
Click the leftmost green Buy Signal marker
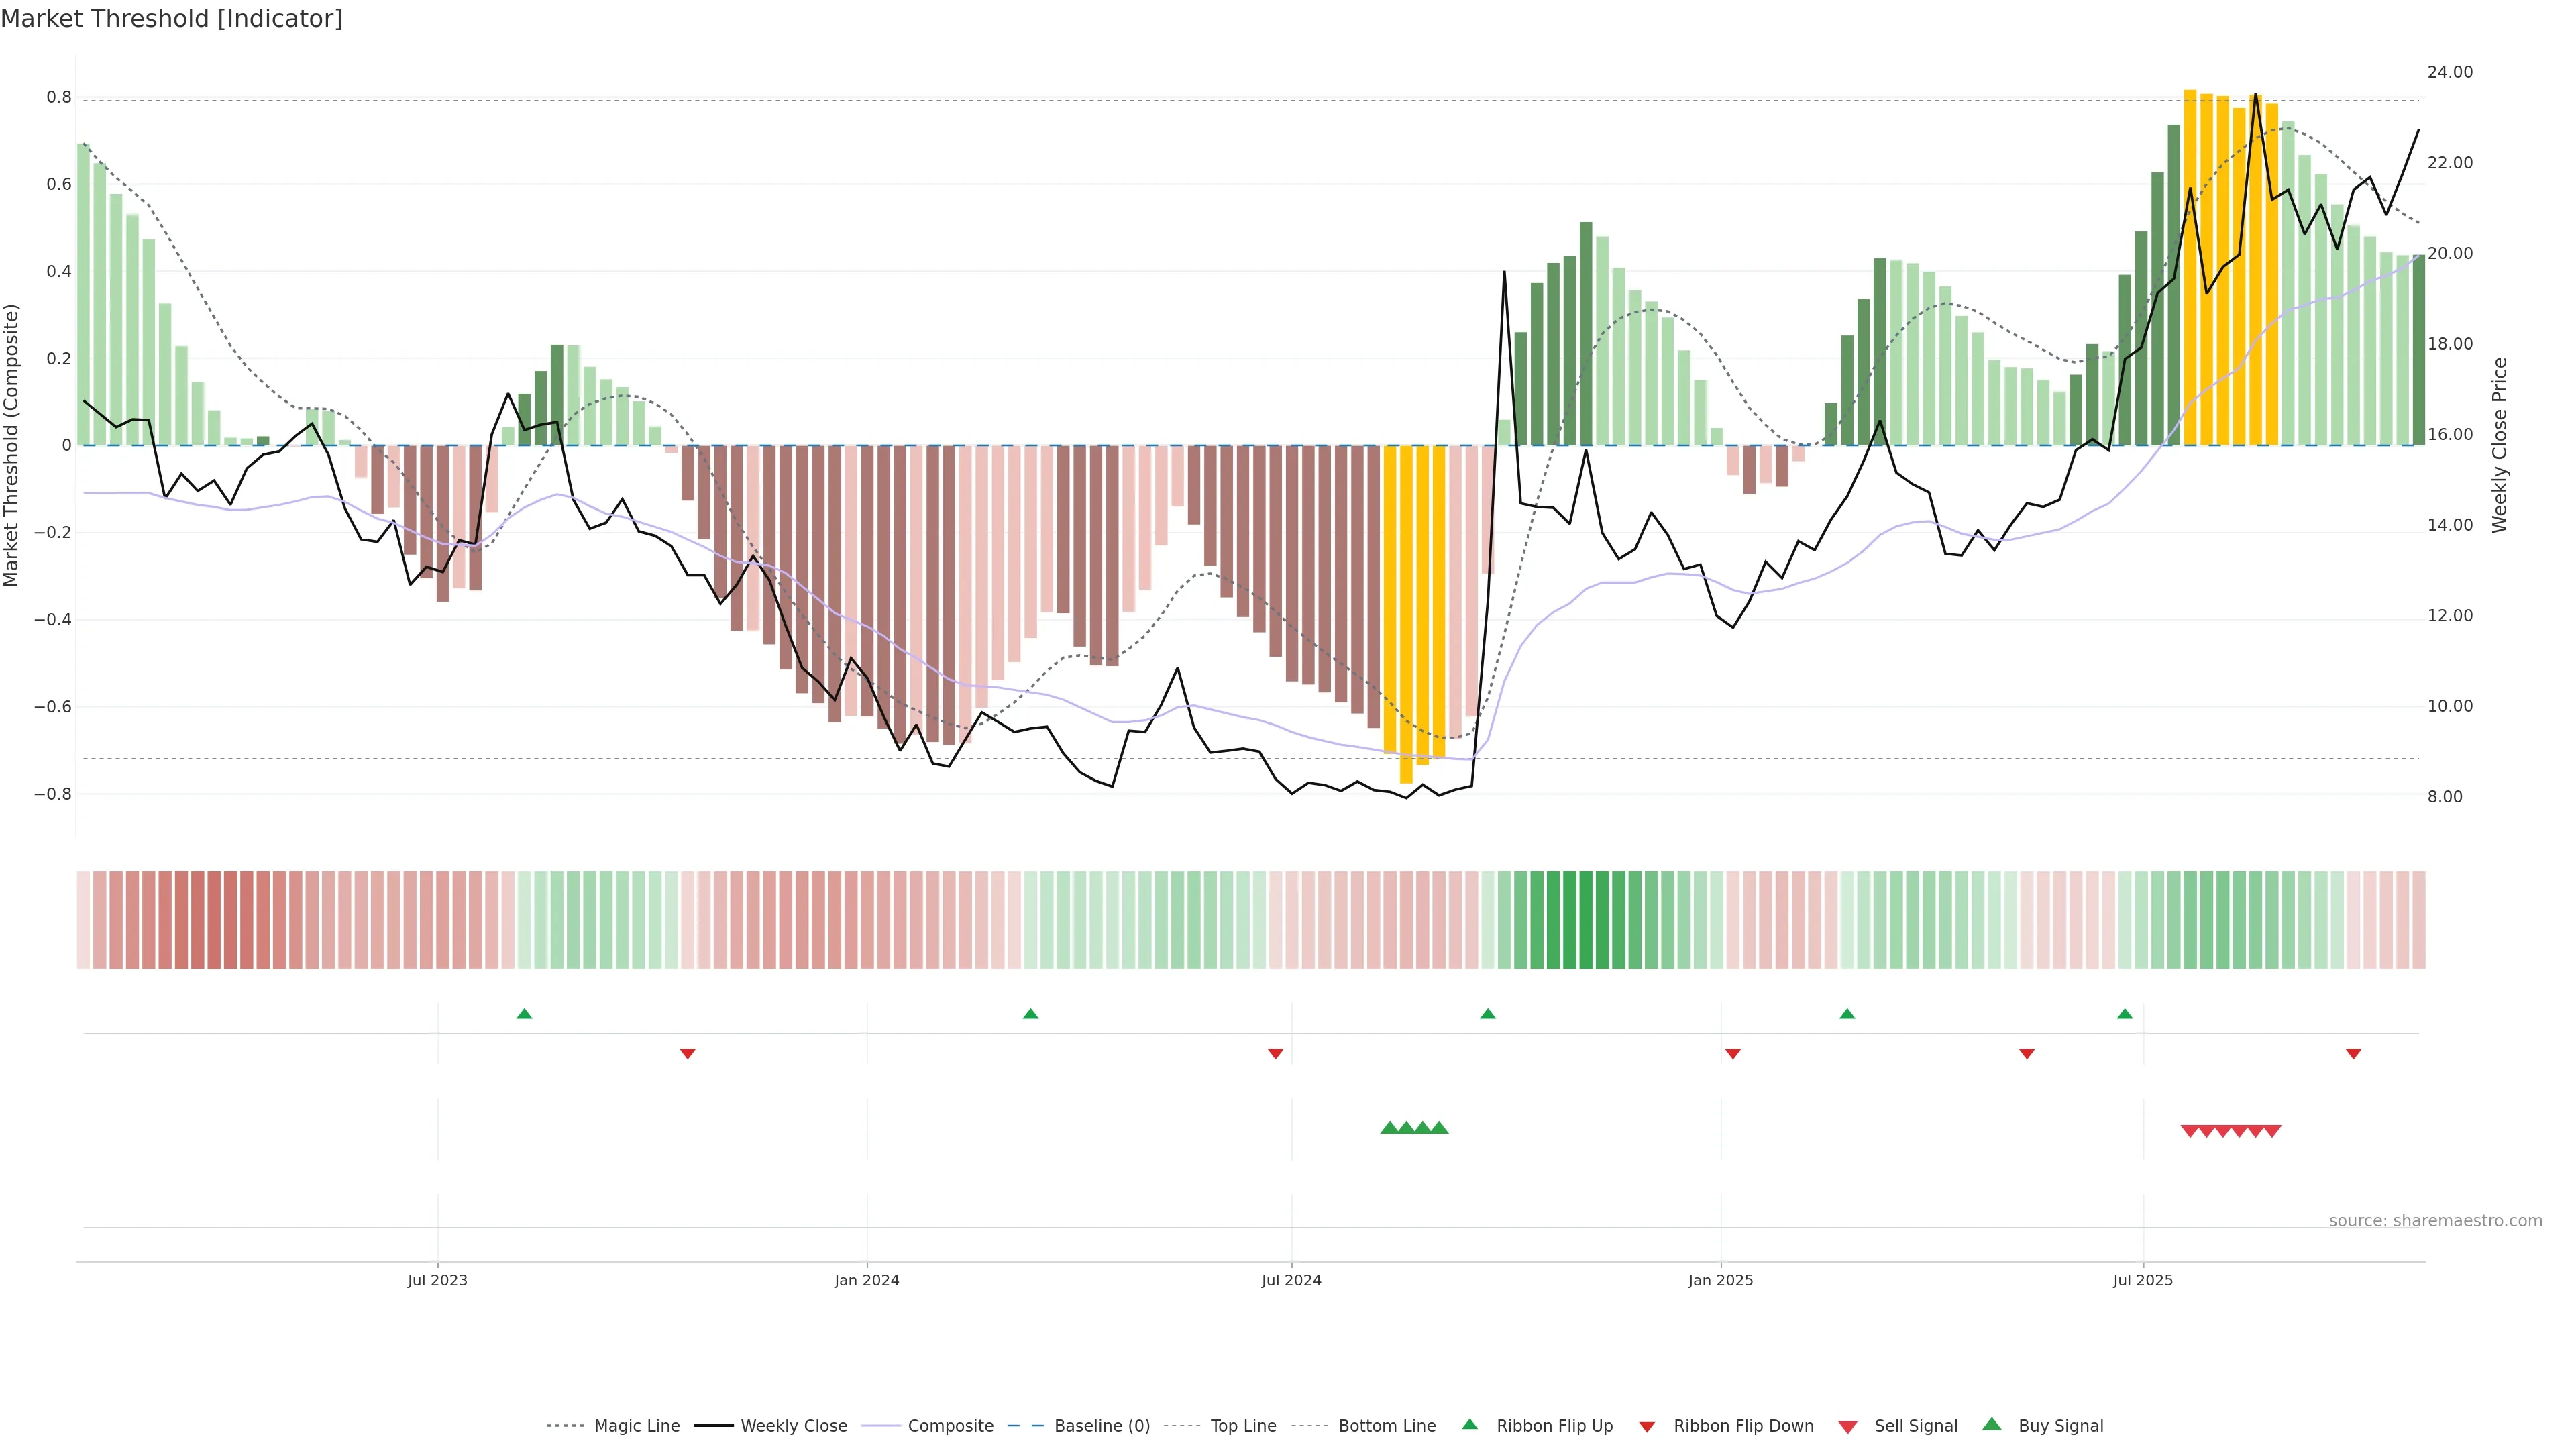click(x=1389, y=1128)
